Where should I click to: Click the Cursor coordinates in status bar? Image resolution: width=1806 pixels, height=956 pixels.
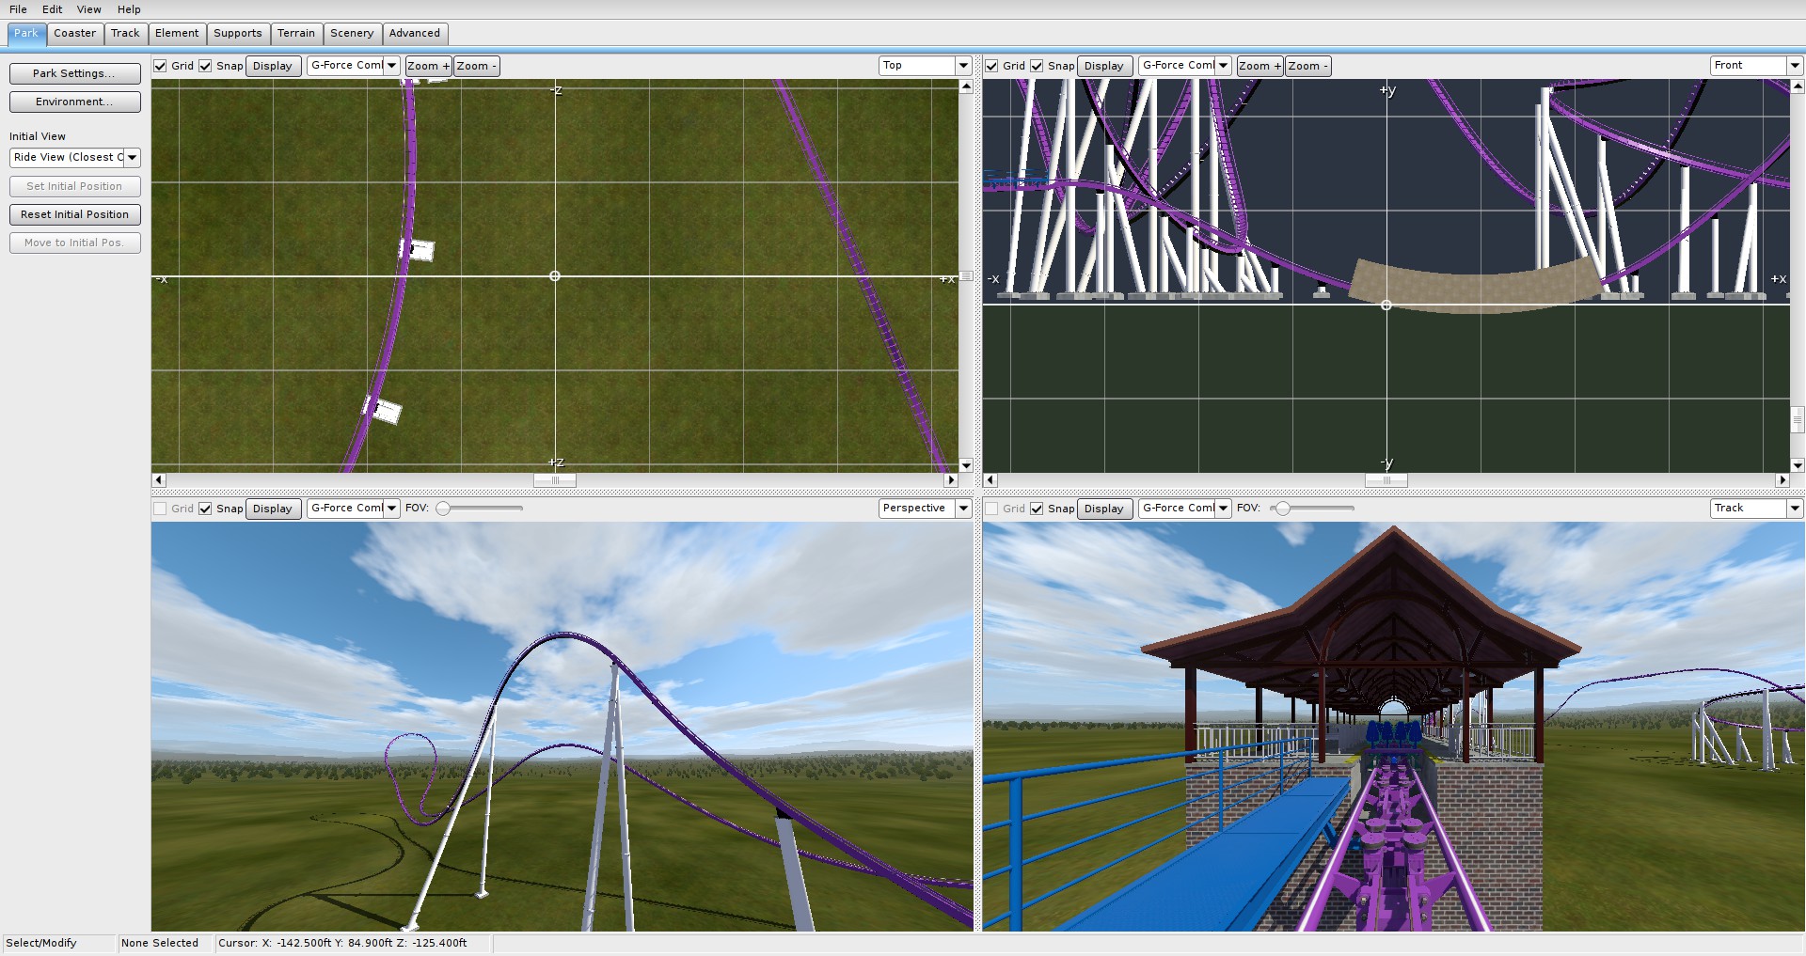tap(342, 944)
